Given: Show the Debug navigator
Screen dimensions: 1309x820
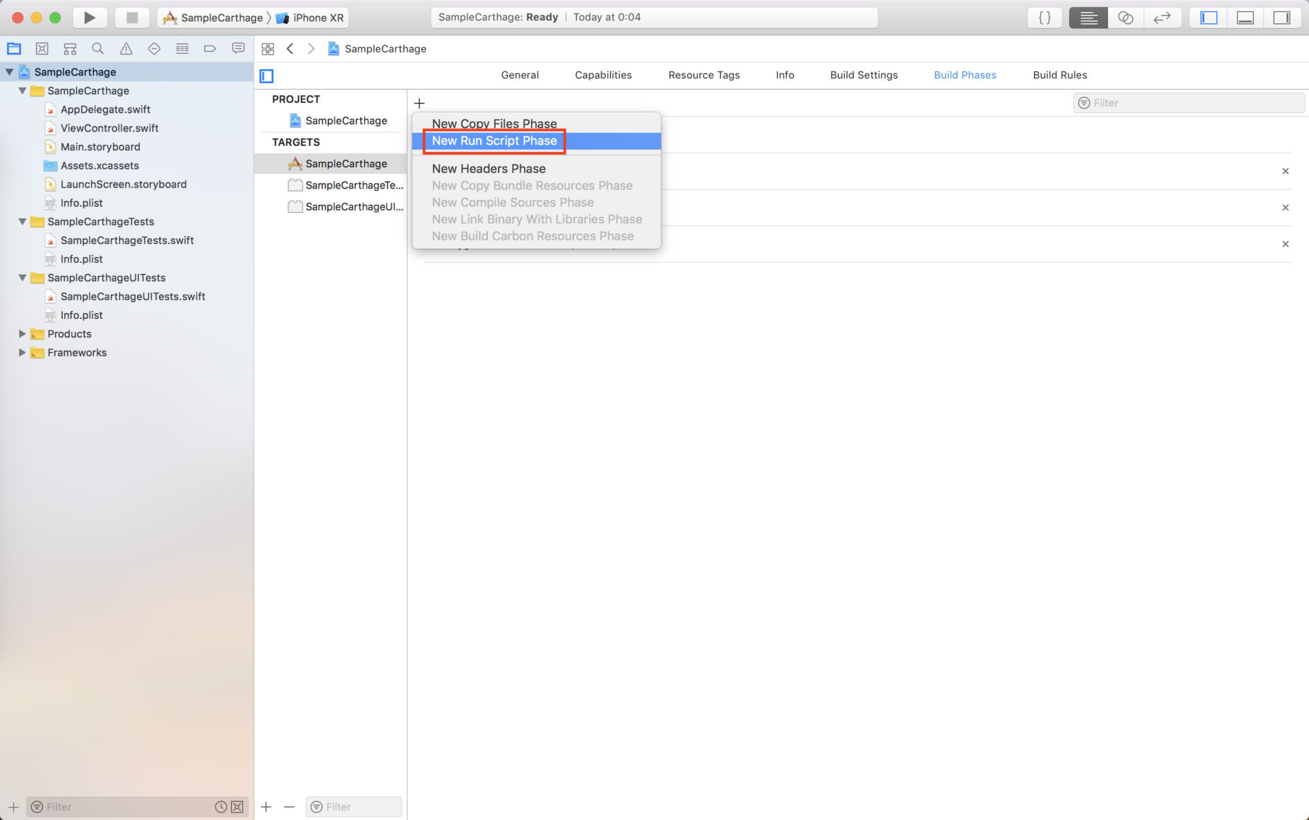Looking at the screenshot, I should (x=182, y=48).
